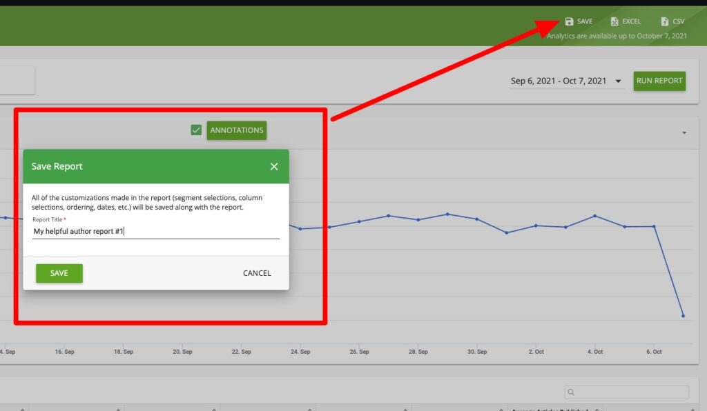707x411 pixels.
Task: Click the table search box
Action: click(x=626, y=392)
